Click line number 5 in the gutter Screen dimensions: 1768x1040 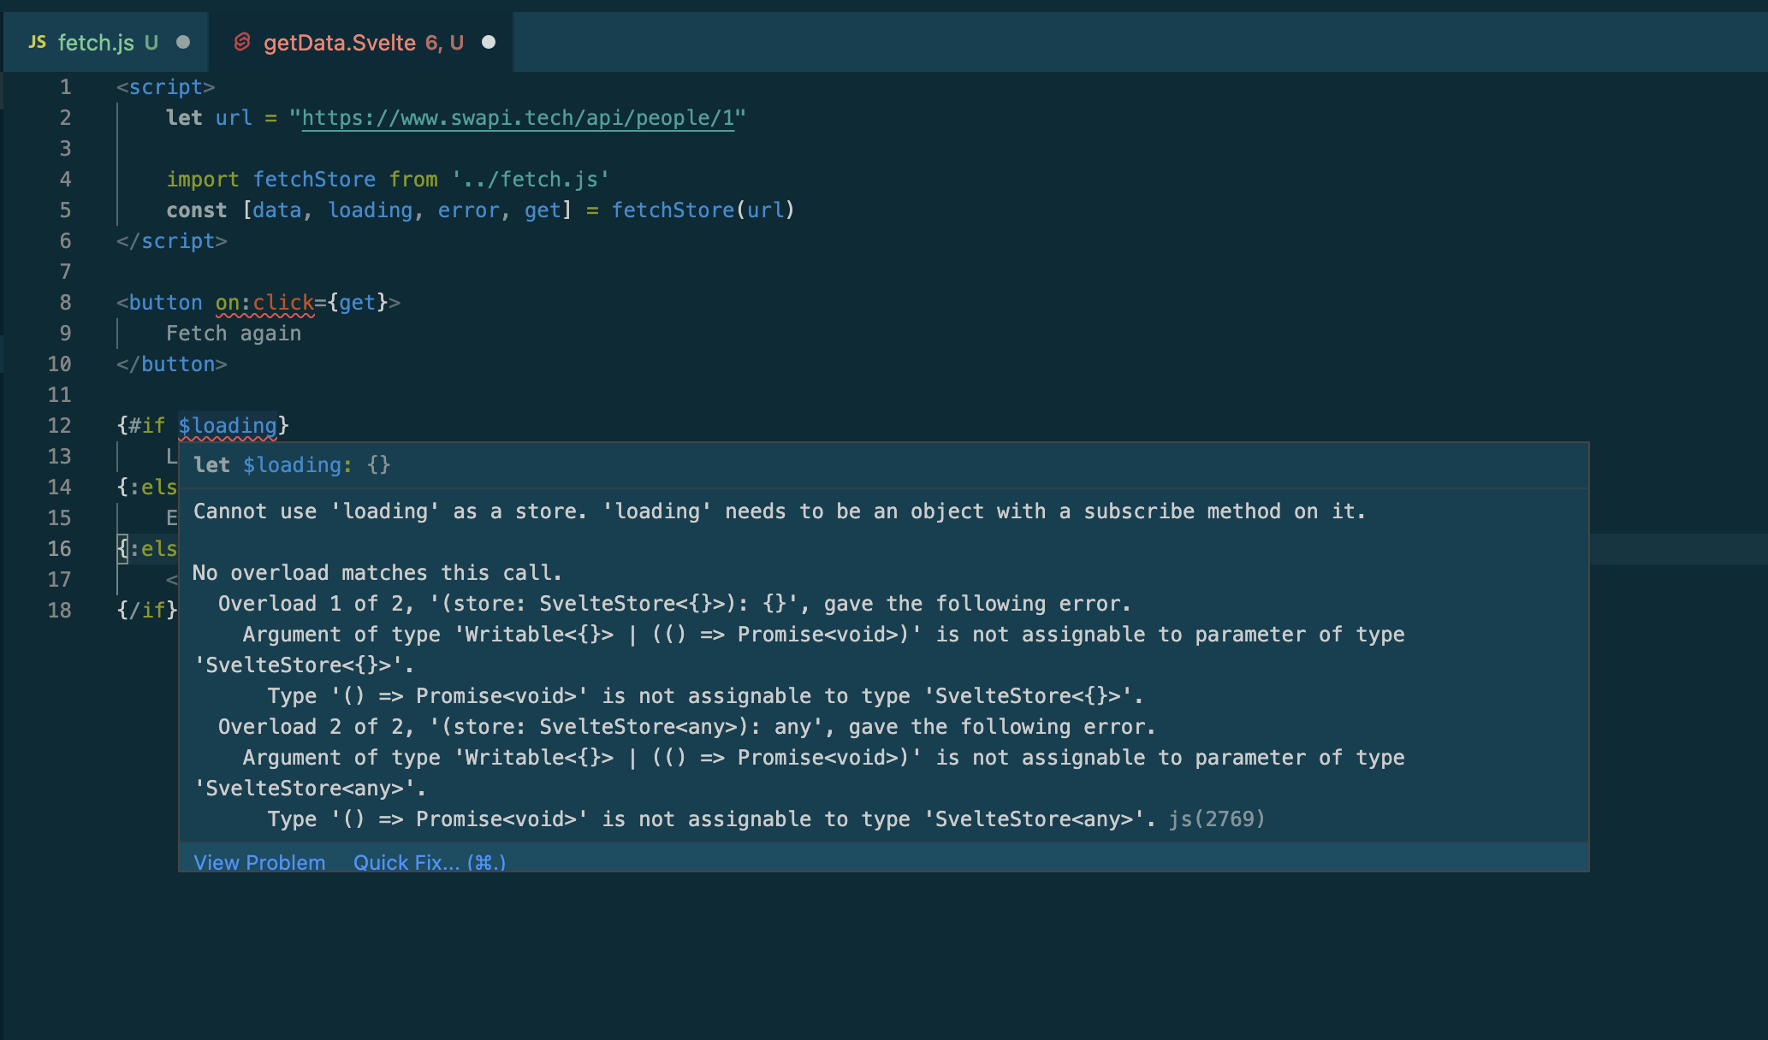[x=65, y=210]
